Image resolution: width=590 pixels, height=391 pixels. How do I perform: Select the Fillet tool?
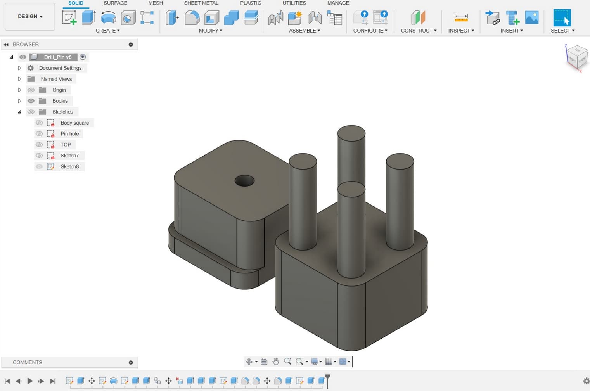tap(192, 18)
